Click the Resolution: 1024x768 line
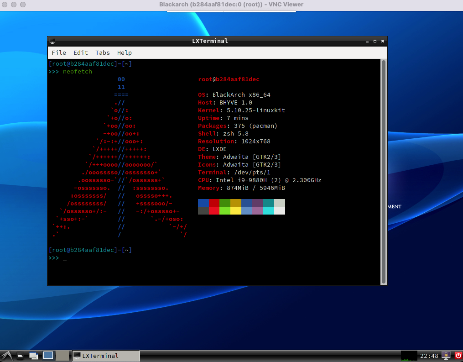This screenshot has height=362, width=463. click(x=234, y=141)
